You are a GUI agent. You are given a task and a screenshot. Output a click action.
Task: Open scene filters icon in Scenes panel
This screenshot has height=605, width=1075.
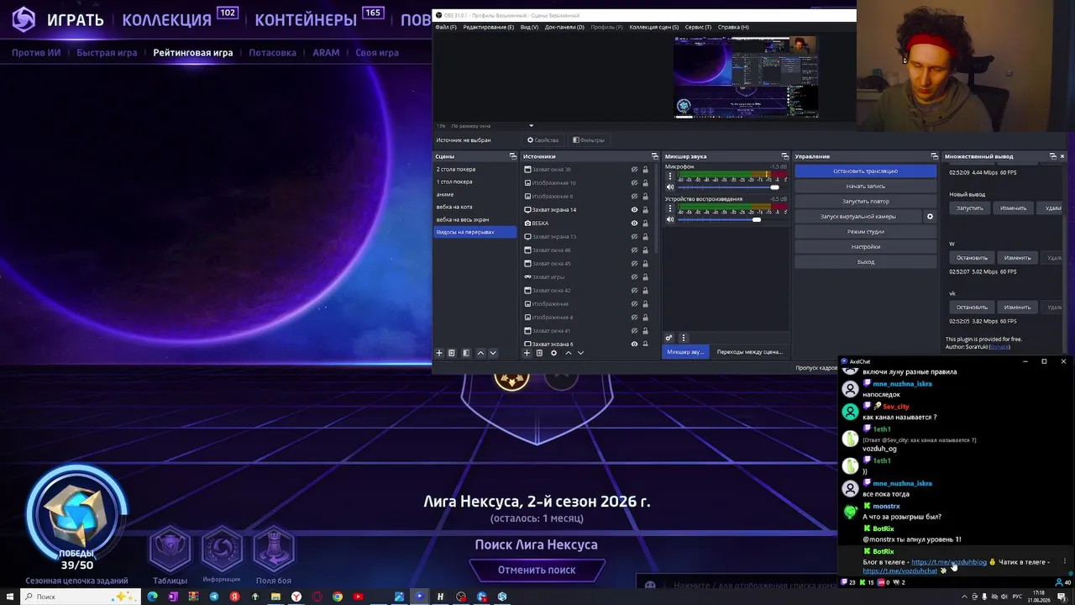[466, 353]
